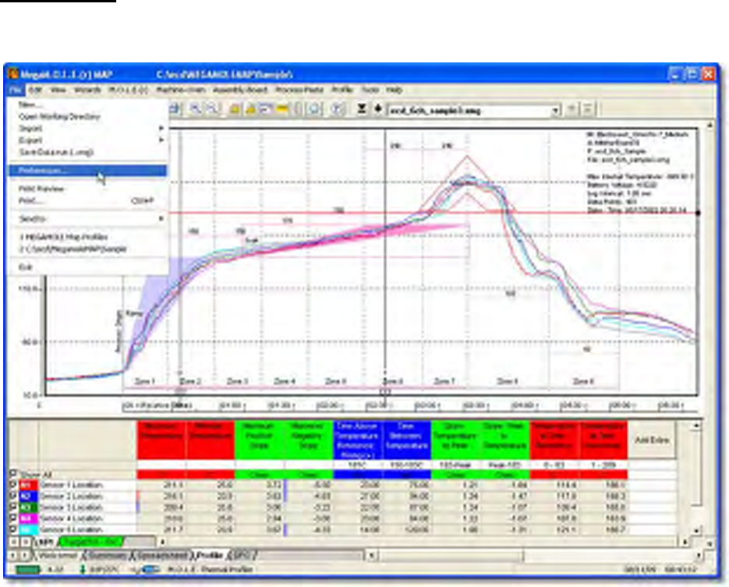Open the Wizards menu in menu bar
Viewport: 729px width, 587px height.
87,90
